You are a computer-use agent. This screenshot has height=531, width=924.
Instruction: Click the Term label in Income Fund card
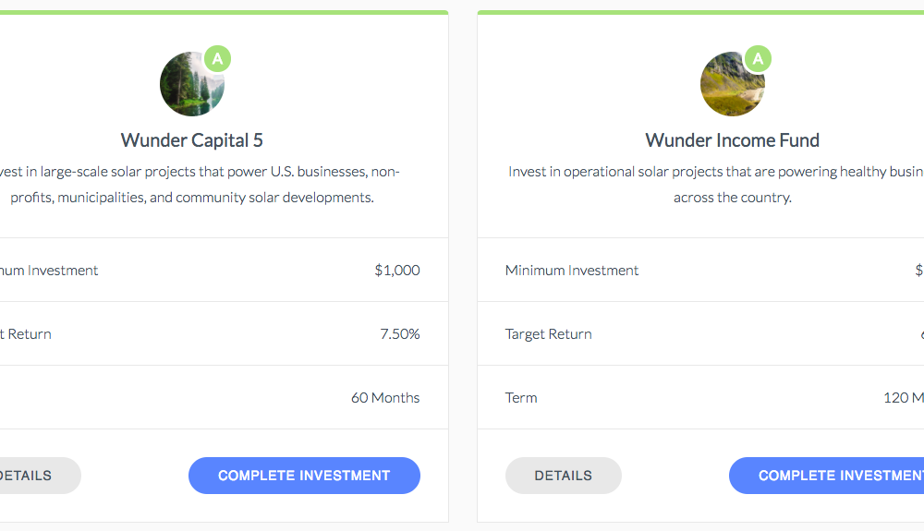pos(521,398)
